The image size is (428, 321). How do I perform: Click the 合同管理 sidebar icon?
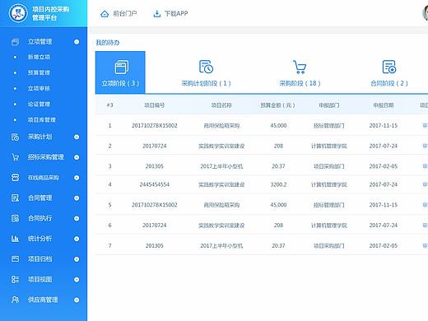16,198
